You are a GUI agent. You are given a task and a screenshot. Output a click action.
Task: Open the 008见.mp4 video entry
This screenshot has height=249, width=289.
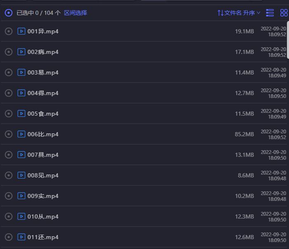point(43,175)
